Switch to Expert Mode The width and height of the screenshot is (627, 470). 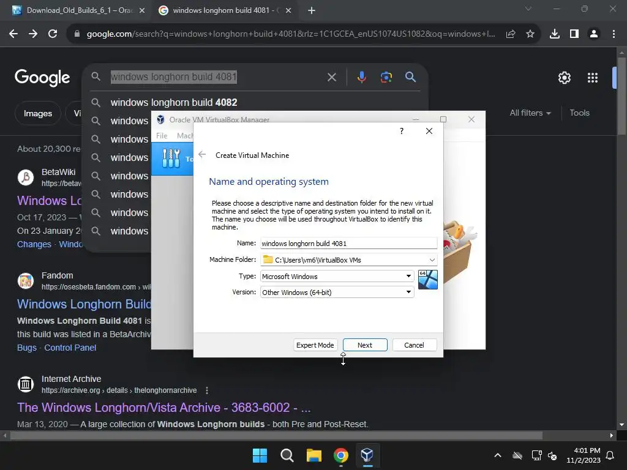click(x=315, y=345)
